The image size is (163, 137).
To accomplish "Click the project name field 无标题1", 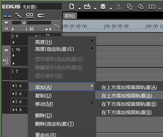I will tap(42, 7).
